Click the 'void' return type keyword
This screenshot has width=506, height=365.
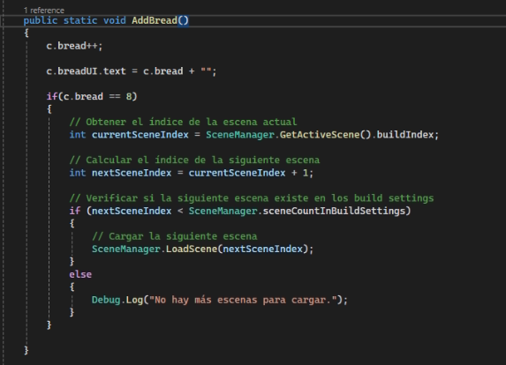(x=115, y=20)
